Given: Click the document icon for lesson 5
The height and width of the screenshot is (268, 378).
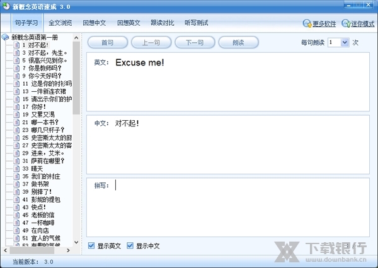Looking at the screenshot, I should pyautogui.click(x=16, y=60).
